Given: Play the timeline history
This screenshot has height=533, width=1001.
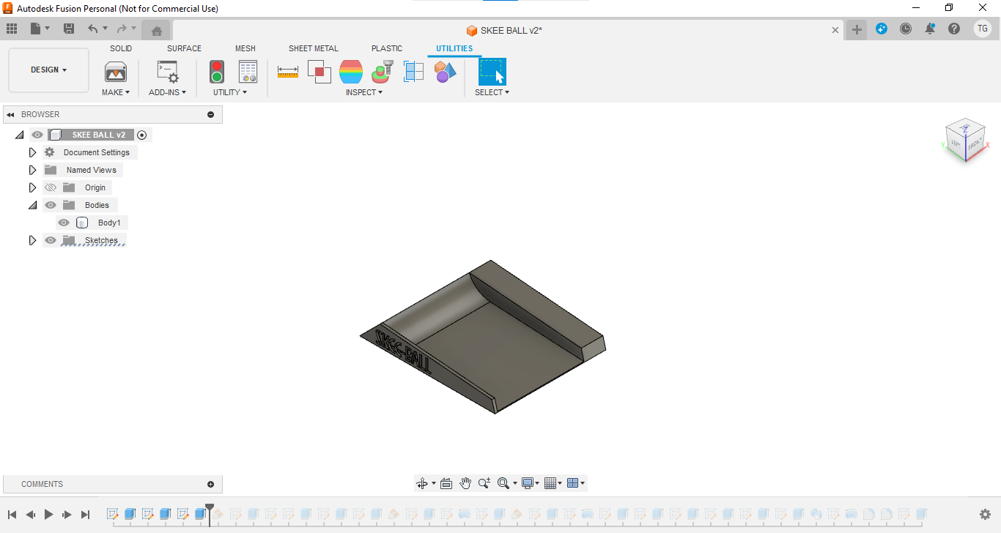Looking at the screenshot, I should point(48,515).
